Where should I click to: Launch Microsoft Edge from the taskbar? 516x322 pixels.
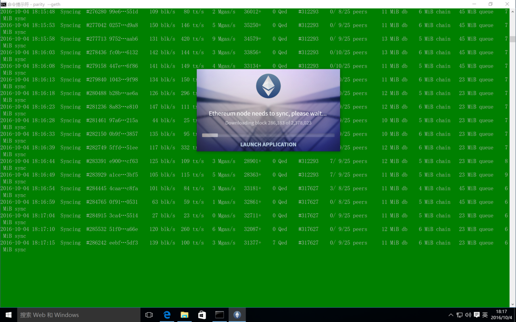[167, 315]
